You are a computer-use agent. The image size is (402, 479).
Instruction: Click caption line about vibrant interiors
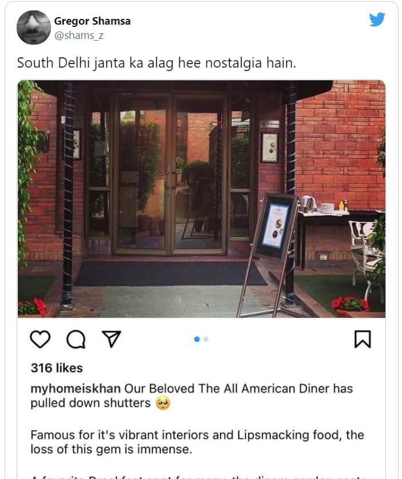(197, 435)
